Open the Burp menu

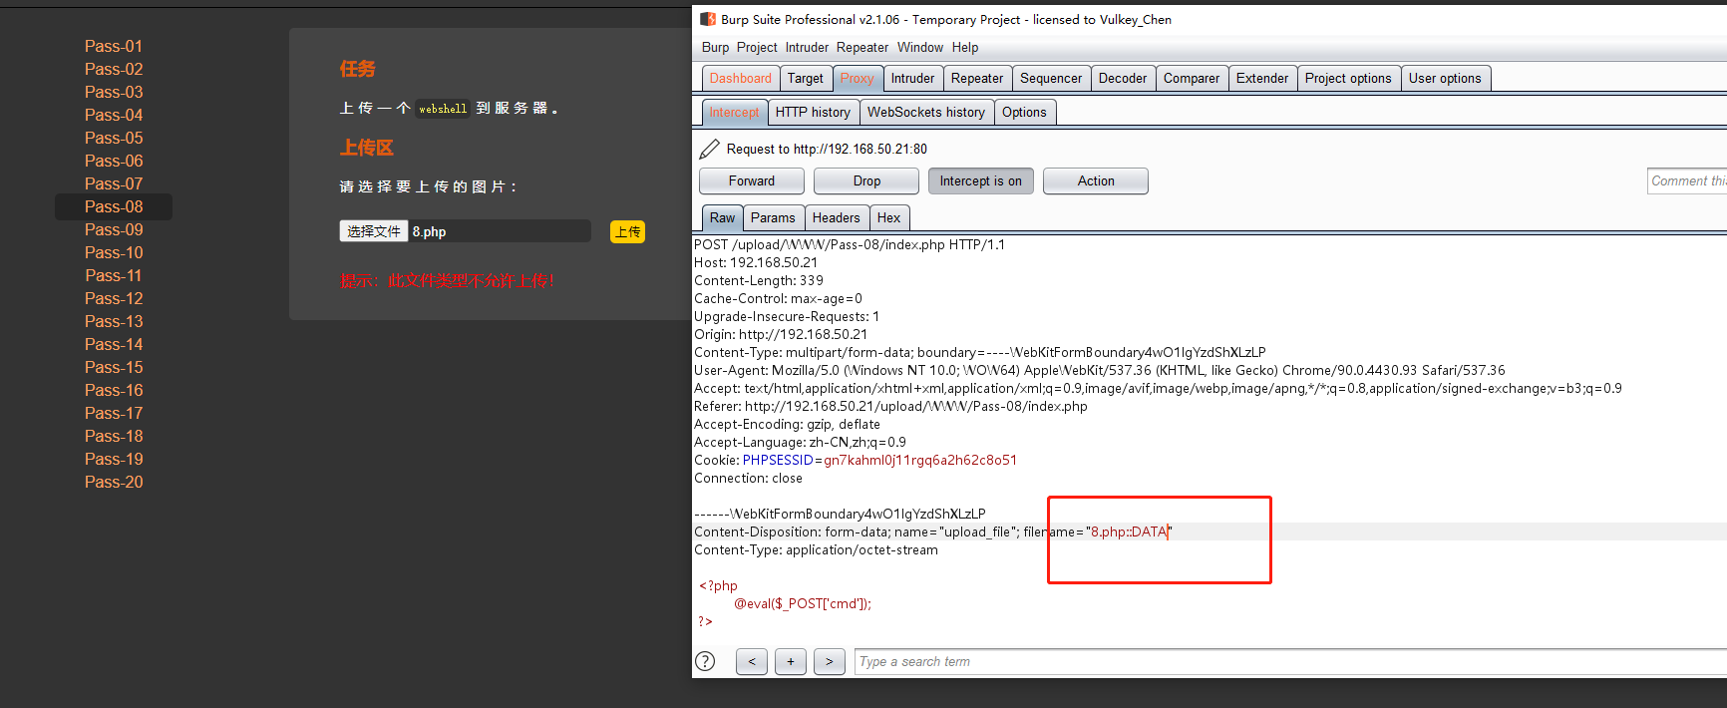pos(715,47)
